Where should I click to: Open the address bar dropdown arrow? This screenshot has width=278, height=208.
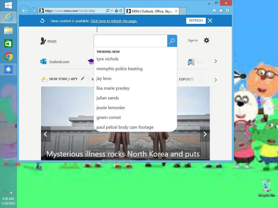[x=112, y=11]
